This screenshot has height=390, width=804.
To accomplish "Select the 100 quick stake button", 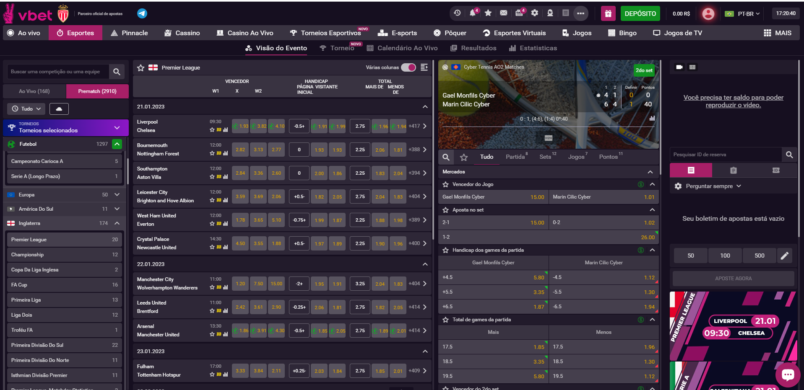I will [x=725, y=256].
